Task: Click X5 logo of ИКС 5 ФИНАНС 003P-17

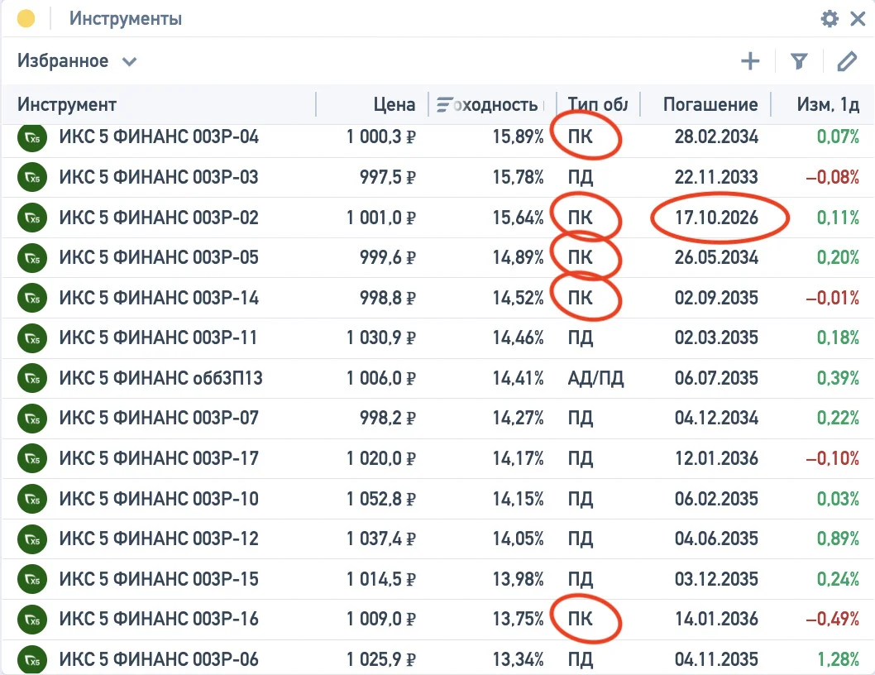Action: pos(31,458)
